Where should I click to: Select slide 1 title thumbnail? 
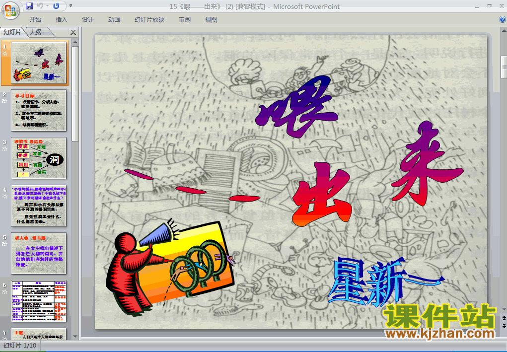click(39, 63)
